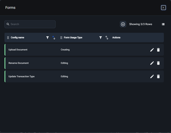Click the Forms dialog title
This screenshot has width=171, height=133.
click(x=10, y=8)
